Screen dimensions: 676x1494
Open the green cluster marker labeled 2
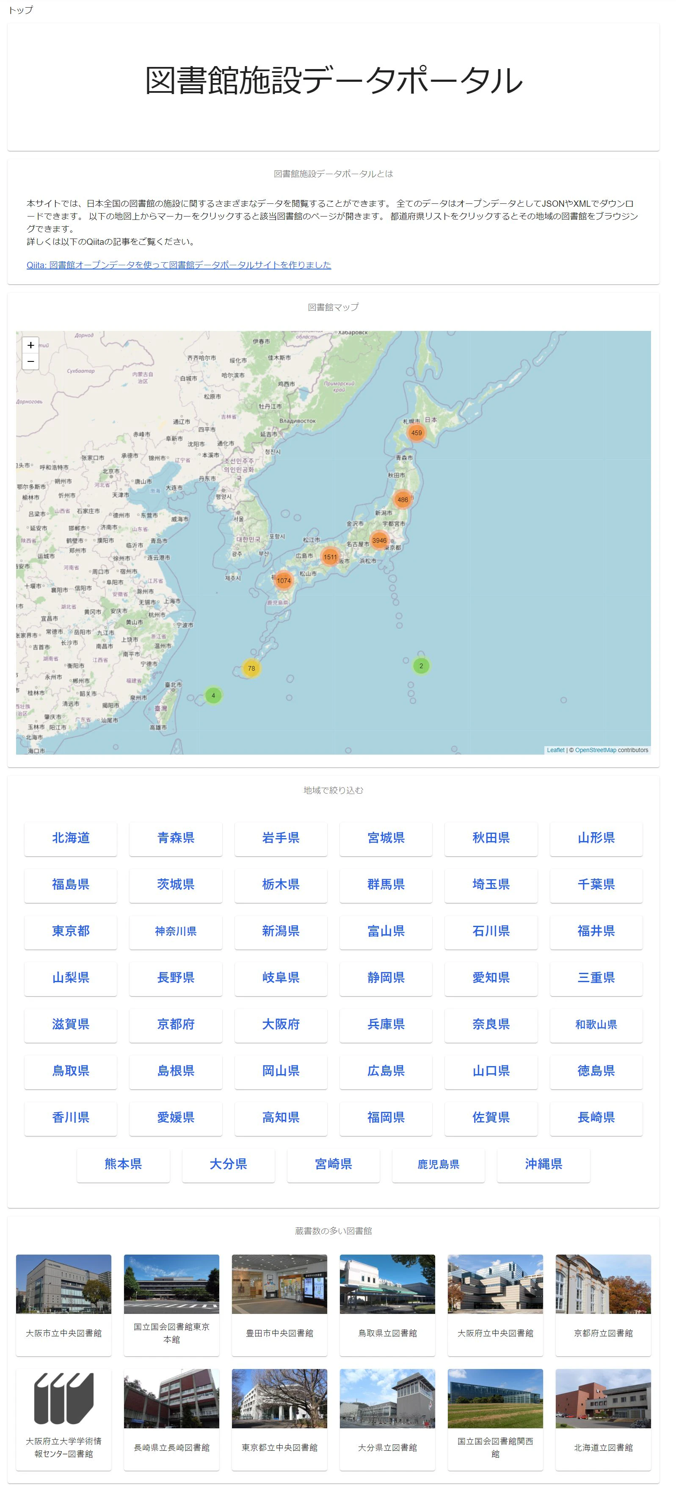(421, 666)
